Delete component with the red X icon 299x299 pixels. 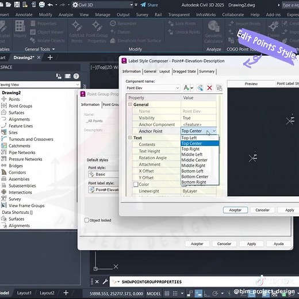209,88
